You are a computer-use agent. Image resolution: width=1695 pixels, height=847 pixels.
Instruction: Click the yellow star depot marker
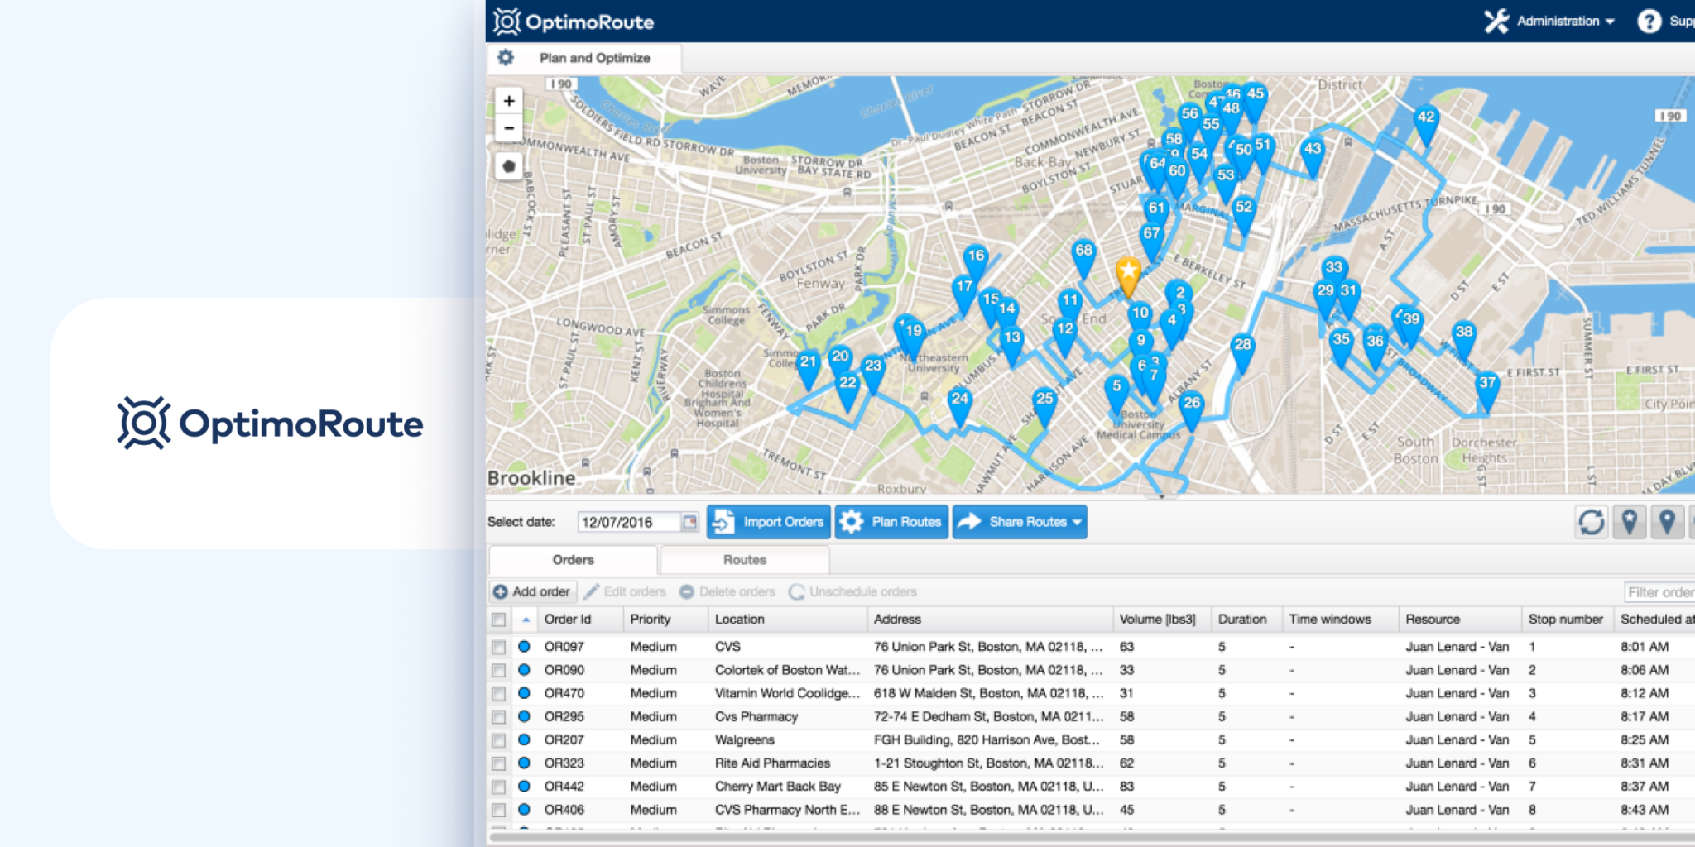1128,271
